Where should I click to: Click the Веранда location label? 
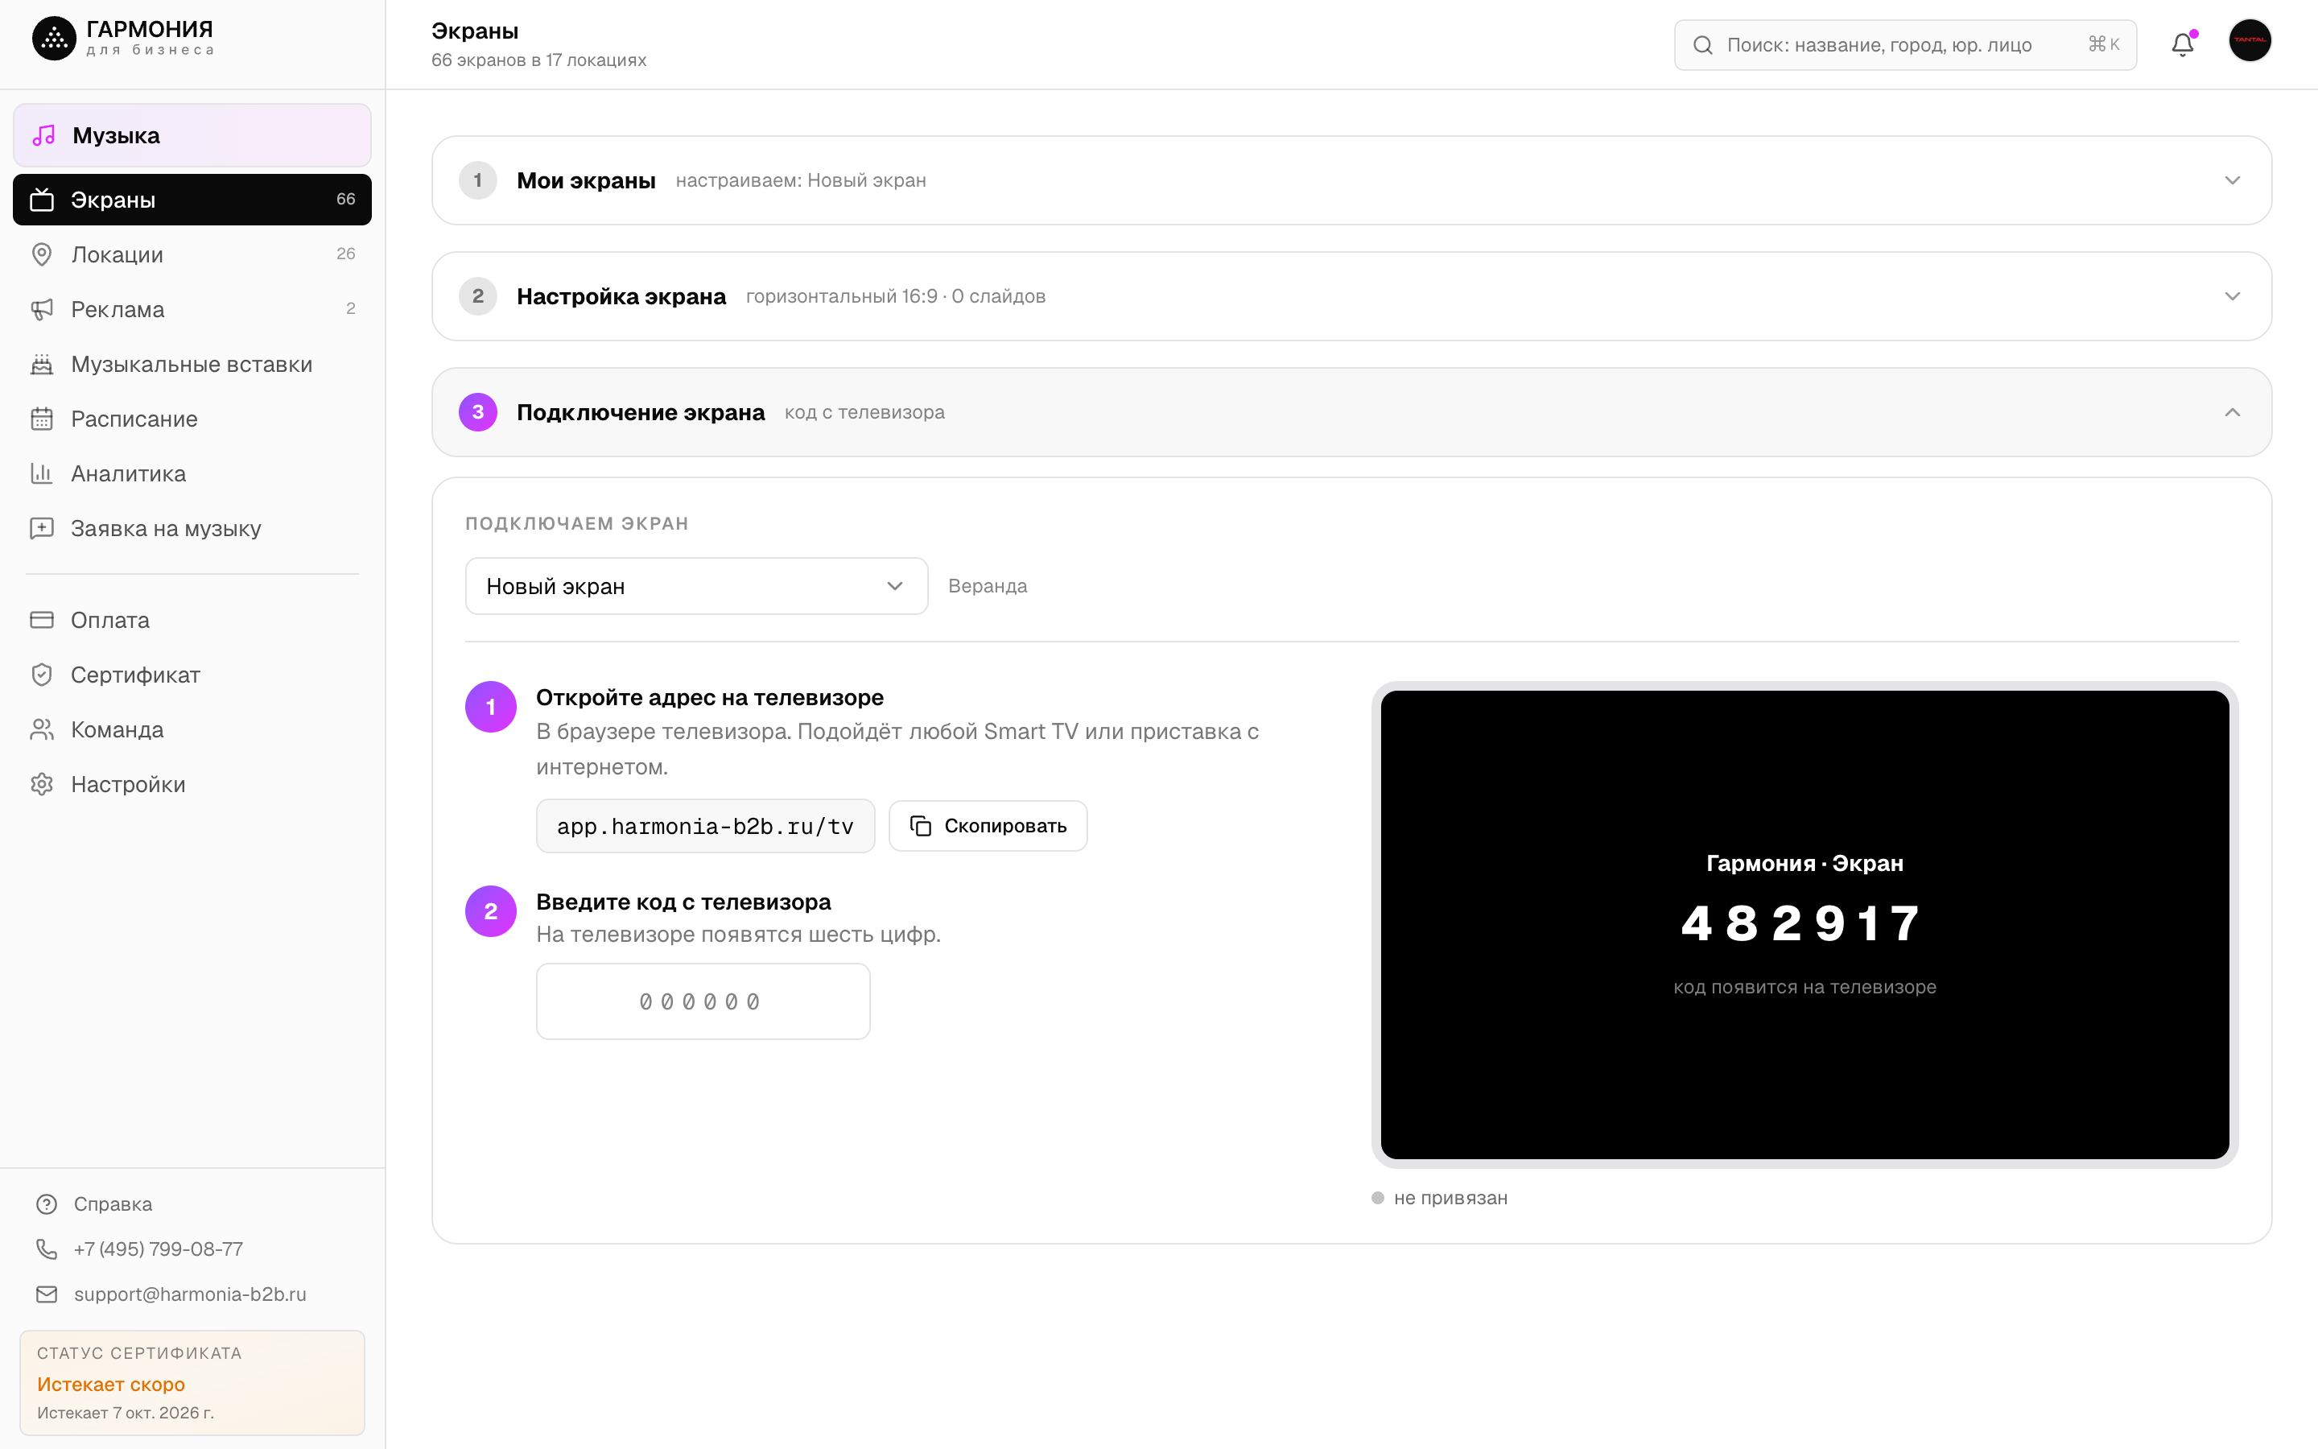point(988,585)
